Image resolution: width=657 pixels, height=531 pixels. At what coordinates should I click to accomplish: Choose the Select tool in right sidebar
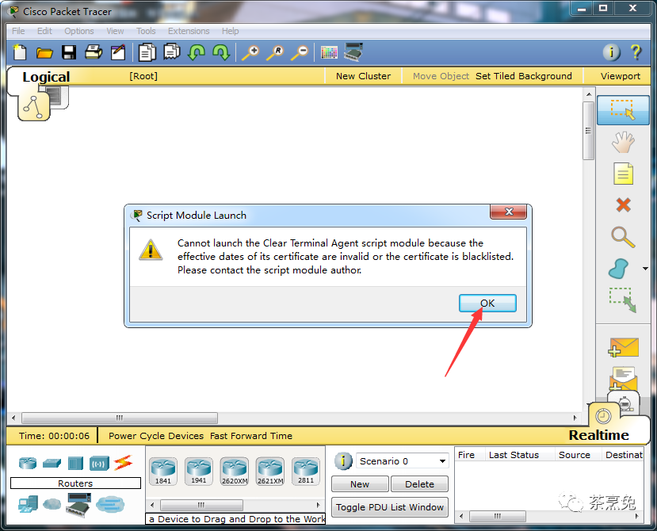tap(623, 110)
